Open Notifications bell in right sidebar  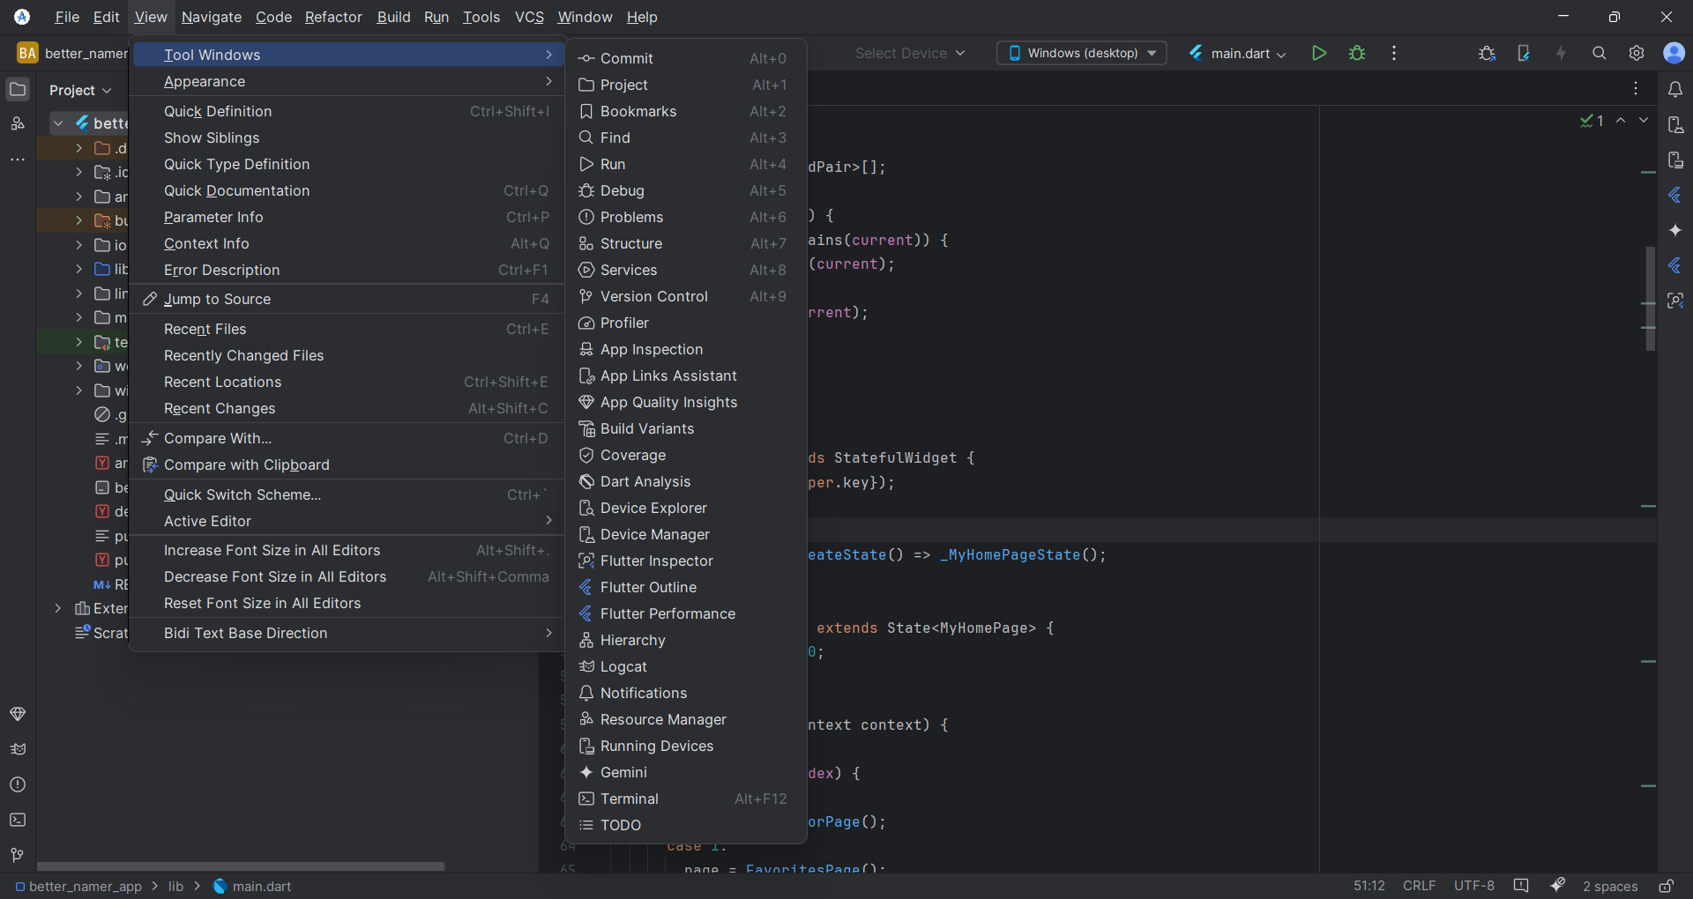click(x=1675, y=89)
